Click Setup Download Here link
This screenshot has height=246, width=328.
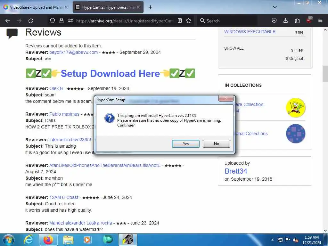click(x=110, y=73)
